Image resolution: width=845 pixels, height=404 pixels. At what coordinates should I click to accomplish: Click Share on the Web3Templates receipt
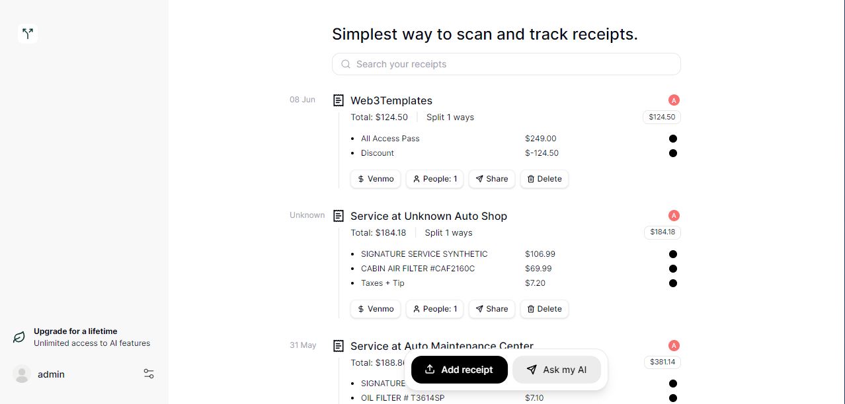(491, 179)
